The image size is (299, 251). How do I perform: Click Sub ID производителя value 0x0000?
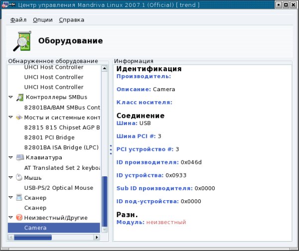click(205, 188)
